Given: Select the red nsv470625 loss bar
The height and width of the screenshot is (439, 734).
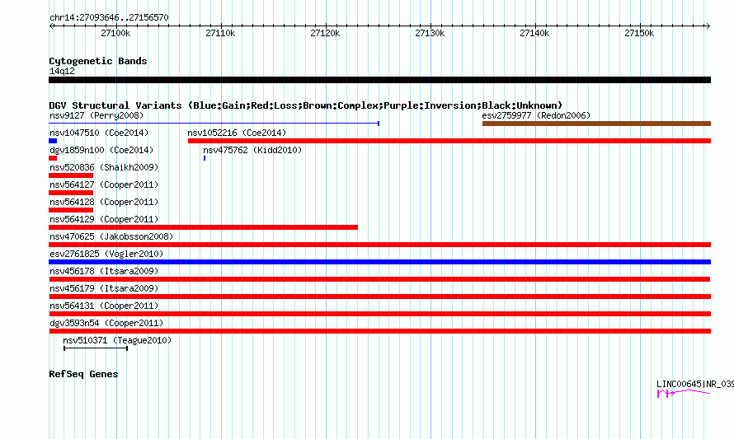Looking at the screenshot, I should click(379, 245).
